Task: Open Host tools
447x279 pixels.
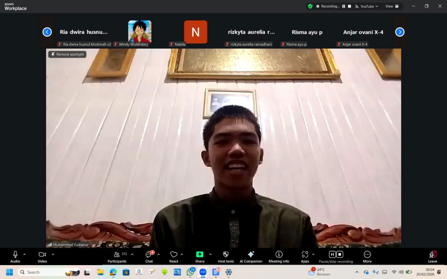Action: [226, 256]
